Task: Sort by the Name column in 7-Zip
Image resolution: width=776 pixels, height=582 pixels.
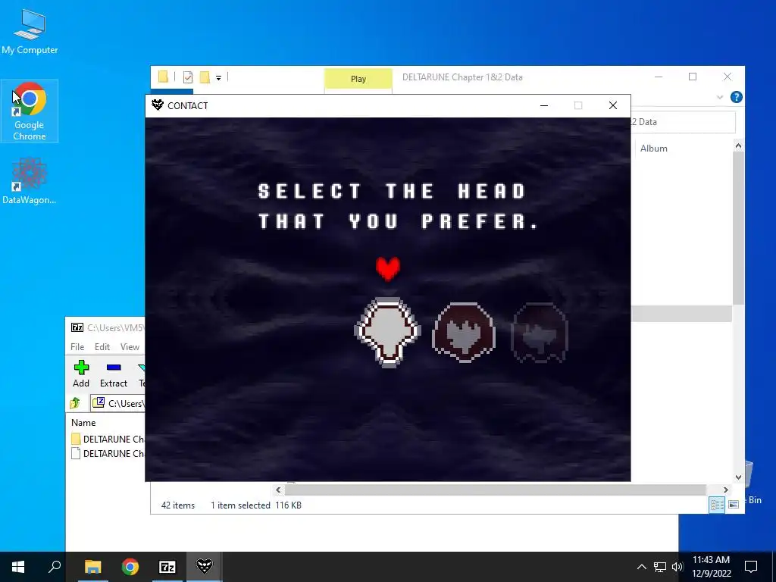Action: click(83, 423)
